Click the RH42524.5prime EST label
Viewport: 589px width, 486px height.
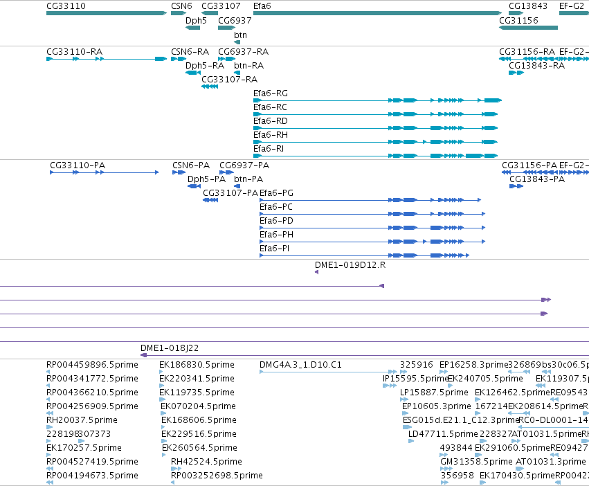click(x=207, y=462)
